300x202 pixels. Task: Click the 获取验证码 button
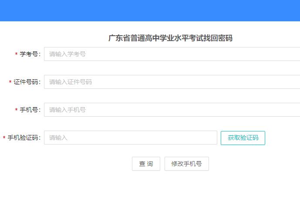[x=243, y=138]
